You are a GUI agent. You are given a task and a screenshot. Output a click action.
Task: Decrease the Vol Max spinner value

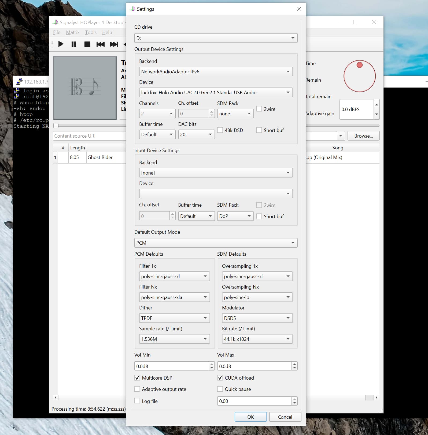tap(295, 368)
